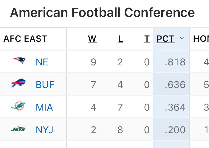Sort standings by PCT column header
209x148 pixels.
pos(165,39)
